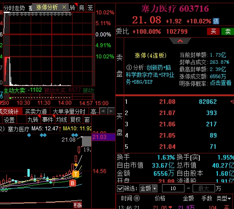
Task: Click the red 买 buy button
Action: point(213,31)
